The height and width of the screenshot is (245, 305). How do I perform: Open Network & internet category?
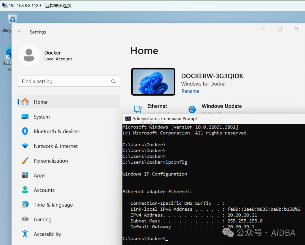[69, 146]
